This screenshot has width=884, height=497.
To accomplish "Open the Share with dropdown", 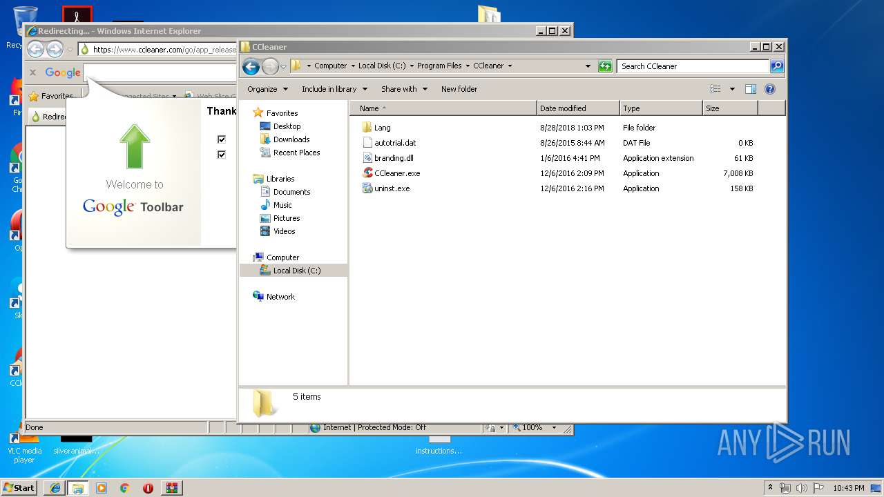I will (404, 89).
